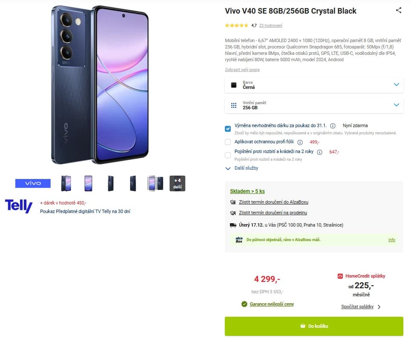Click Zobrazit celý popis link
Screen dimensions: 411x338
[x=242, y=70]
